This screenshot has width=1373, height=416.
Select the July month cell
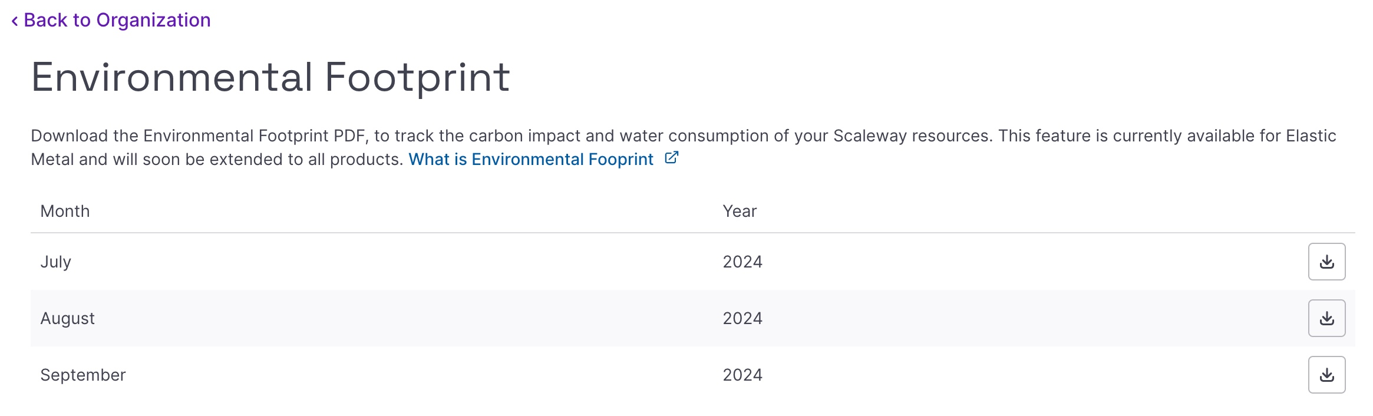pyautogui.click(x=56, y=262)
